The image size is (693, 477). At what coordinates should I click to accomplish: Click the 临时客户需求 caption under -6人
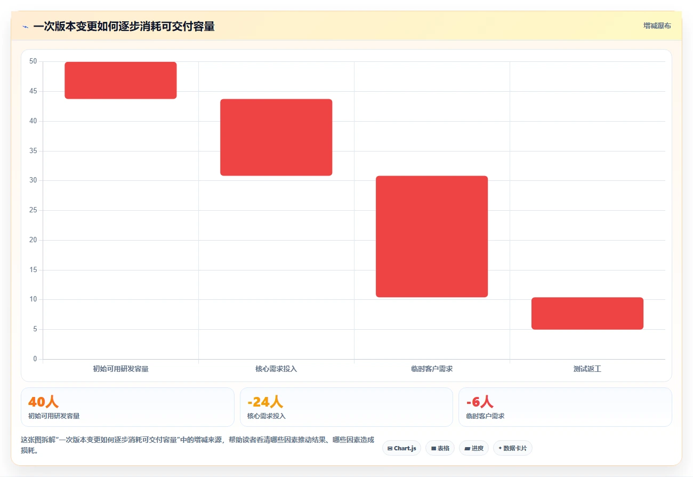(485, 416)
